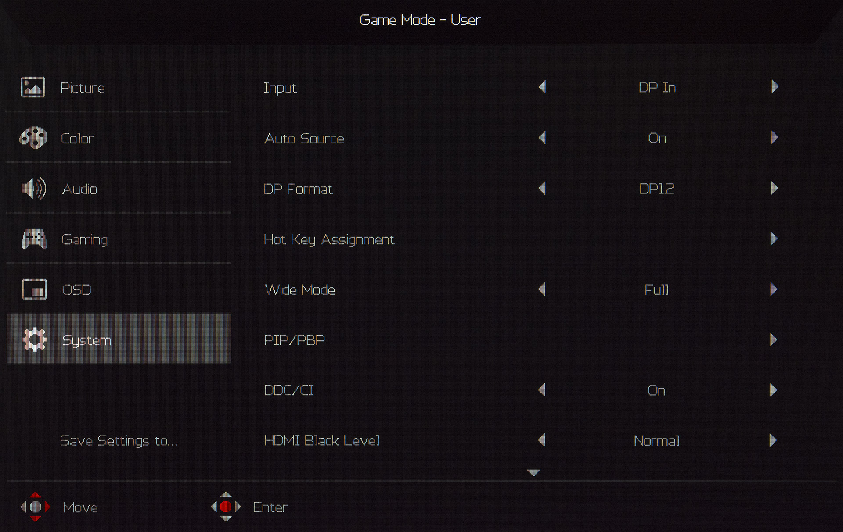Toggle DDC/CI with left arrow
The height and width of the screenshot is (532, 843).
point(542,390)
